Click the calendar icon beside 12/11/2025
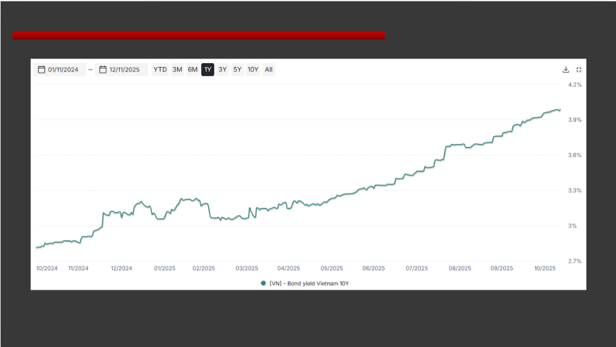The width and height of the screenshot is (616, 347). click(x=102, y=70)
